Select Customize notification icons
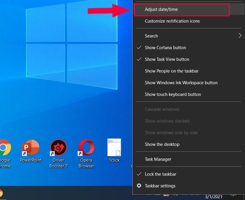This screenshot has width=245, height=200. 172,21
